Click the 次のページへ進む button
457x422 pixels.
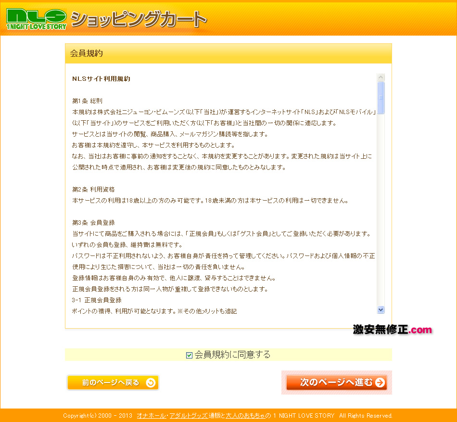click(337, 382)
